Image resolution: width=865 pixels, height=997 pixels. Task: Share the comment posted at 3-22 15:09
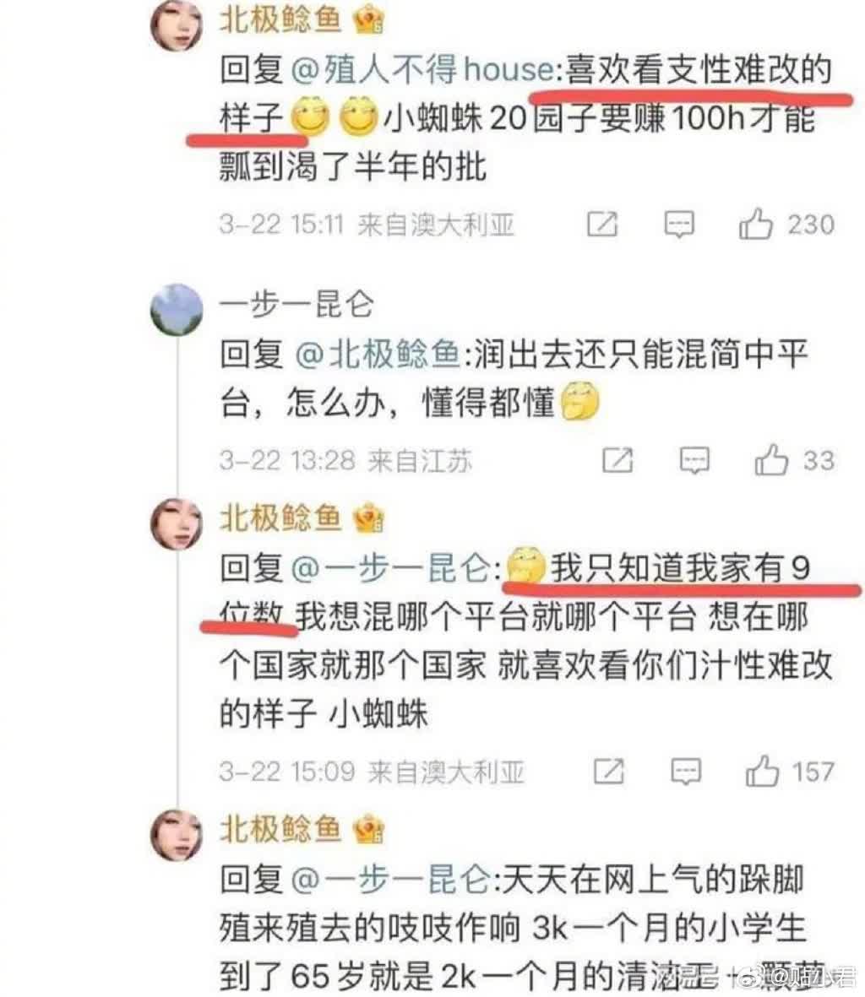[x=609, y=771]
